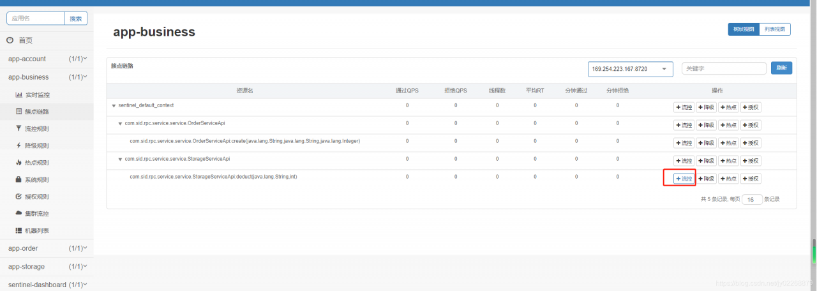Add 授权 rule for sentinel_default_context
This screenshot has height=291, width=817.
(x=751, y=107)
